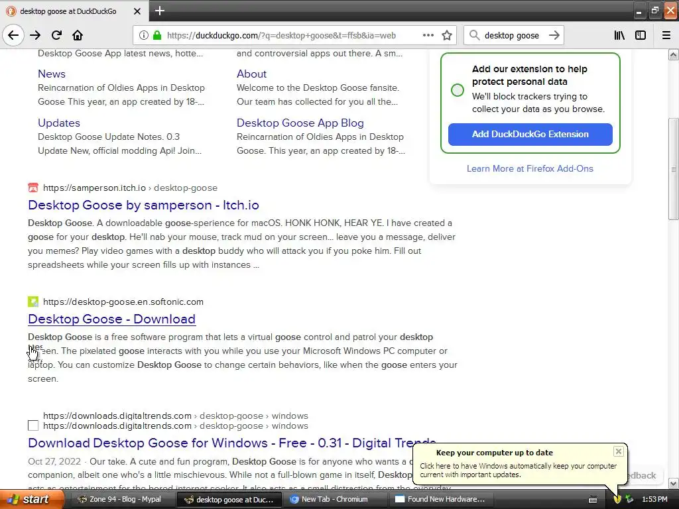Click the search bar magnifier icon
This screenshot has height=509, width=679.
(x=475, y=35)
